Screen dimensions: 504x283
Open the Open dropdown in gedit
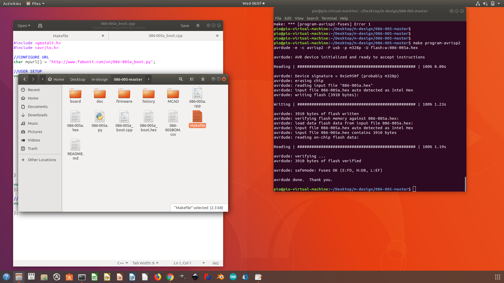pos(24,26)
